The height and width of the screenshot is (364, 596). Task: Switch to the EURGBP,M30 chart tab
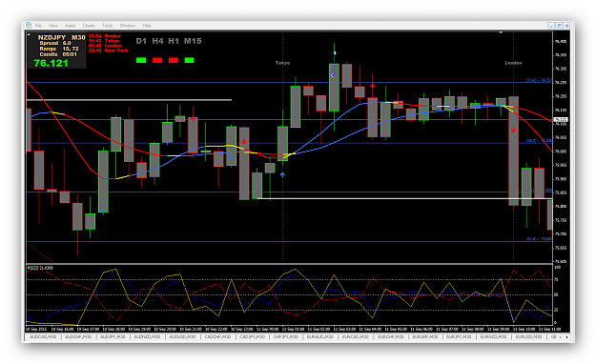pyautogui.click(x=425, y=336)
